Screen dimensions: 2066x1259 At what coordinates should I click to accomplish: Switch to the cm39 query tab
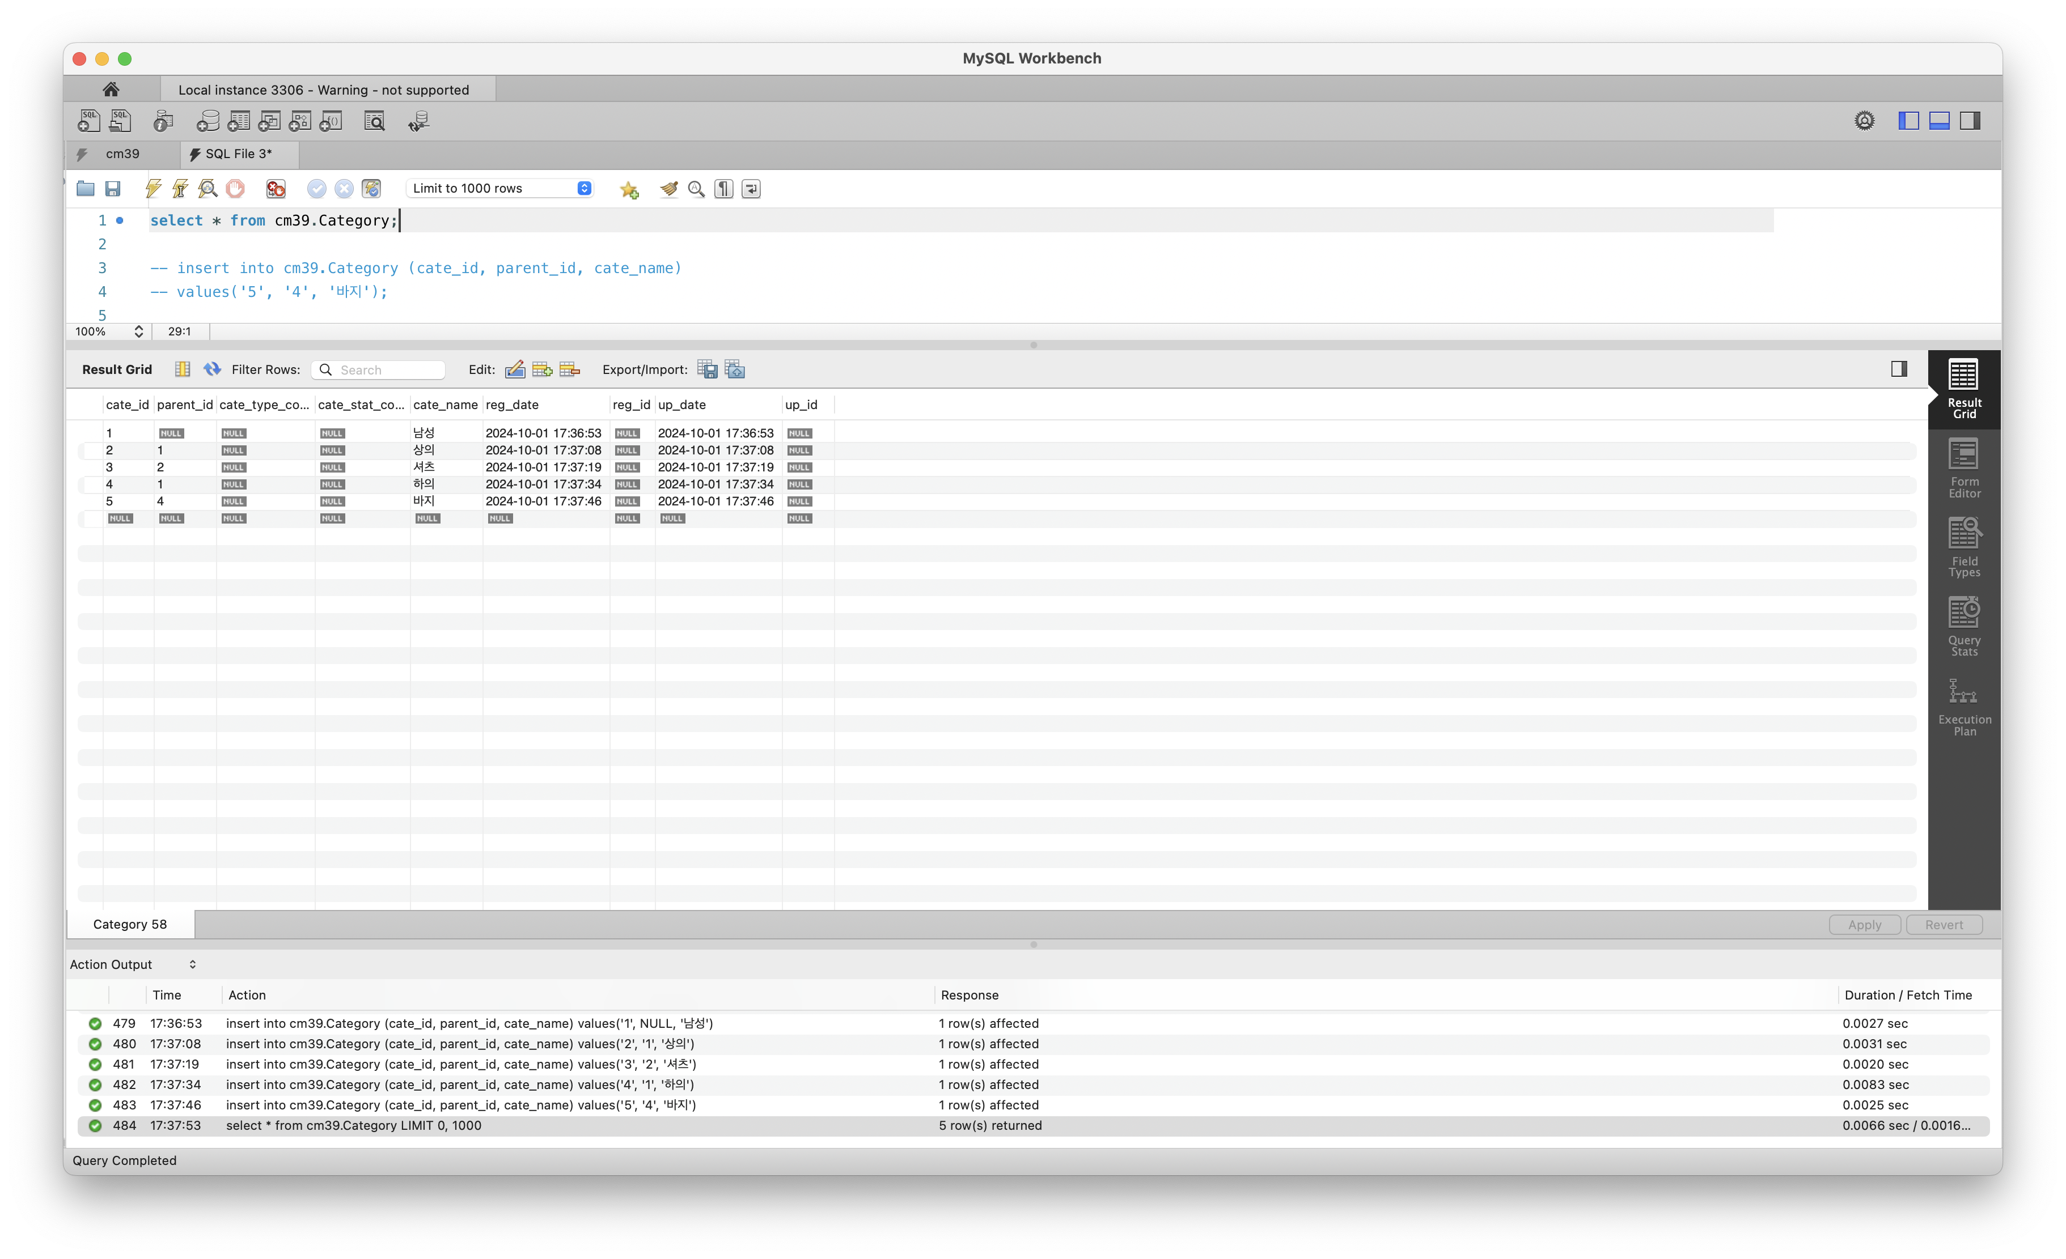[x=122, y=154]
